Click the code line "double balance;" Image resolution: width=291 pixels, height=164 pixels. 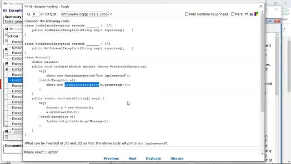(45, 62)
